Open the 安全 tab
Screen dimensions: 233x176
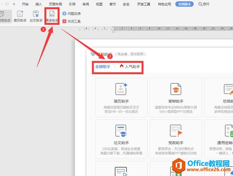coord(126,4)
